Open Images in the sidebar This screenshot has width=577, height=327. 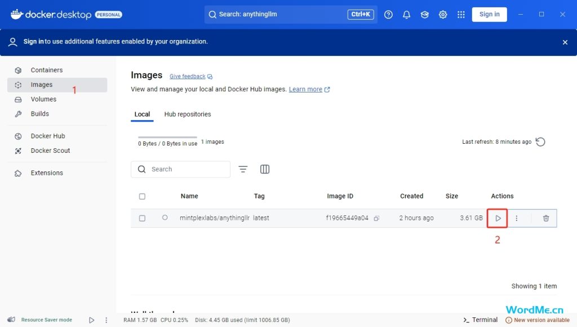[57, 85]
